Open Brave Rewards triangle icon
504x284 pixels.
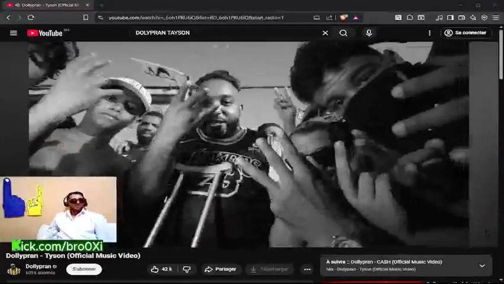355,17
